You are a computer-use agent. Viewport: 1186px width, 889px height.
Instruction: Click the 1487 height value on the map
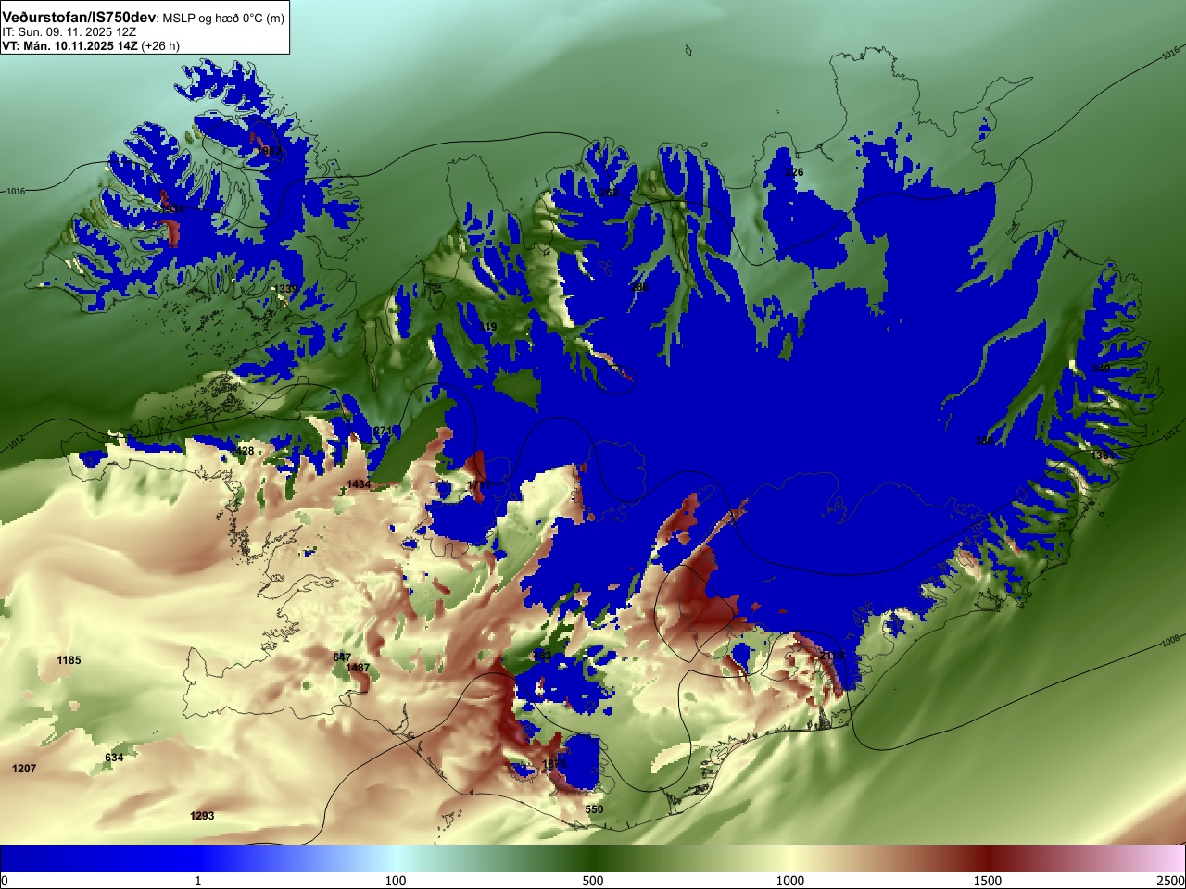(x=358, y=668)
